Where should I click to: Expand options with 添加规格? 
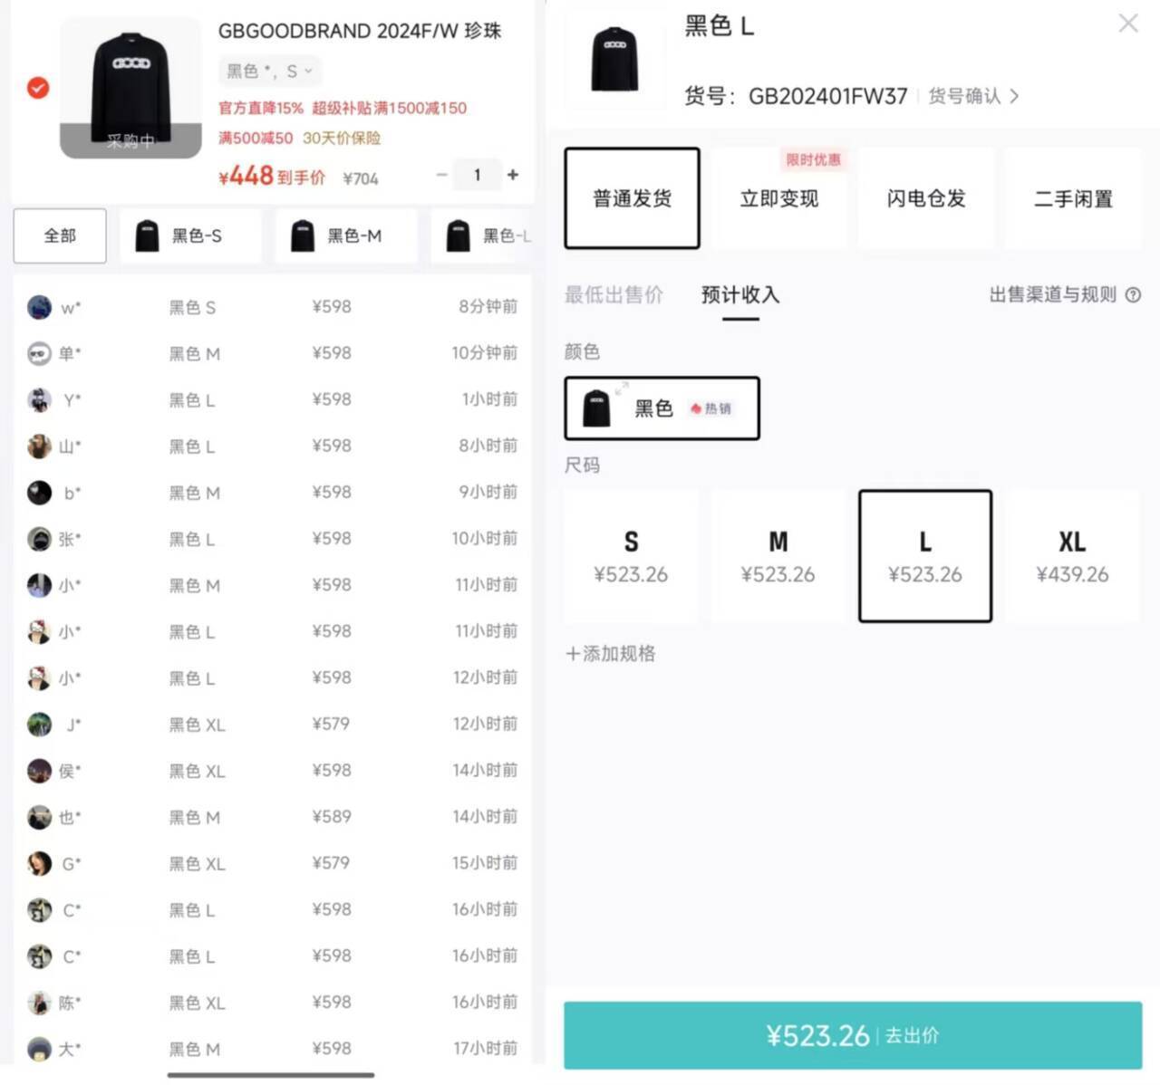pyautogui.click(x=610, y=654)
